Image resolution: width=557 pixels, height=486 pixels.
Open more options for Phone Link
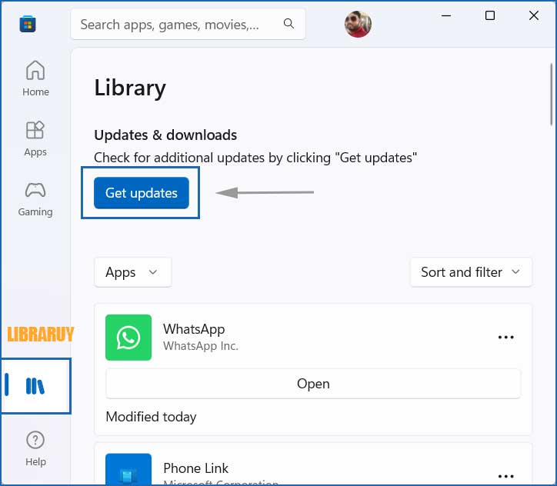(506, 476)
